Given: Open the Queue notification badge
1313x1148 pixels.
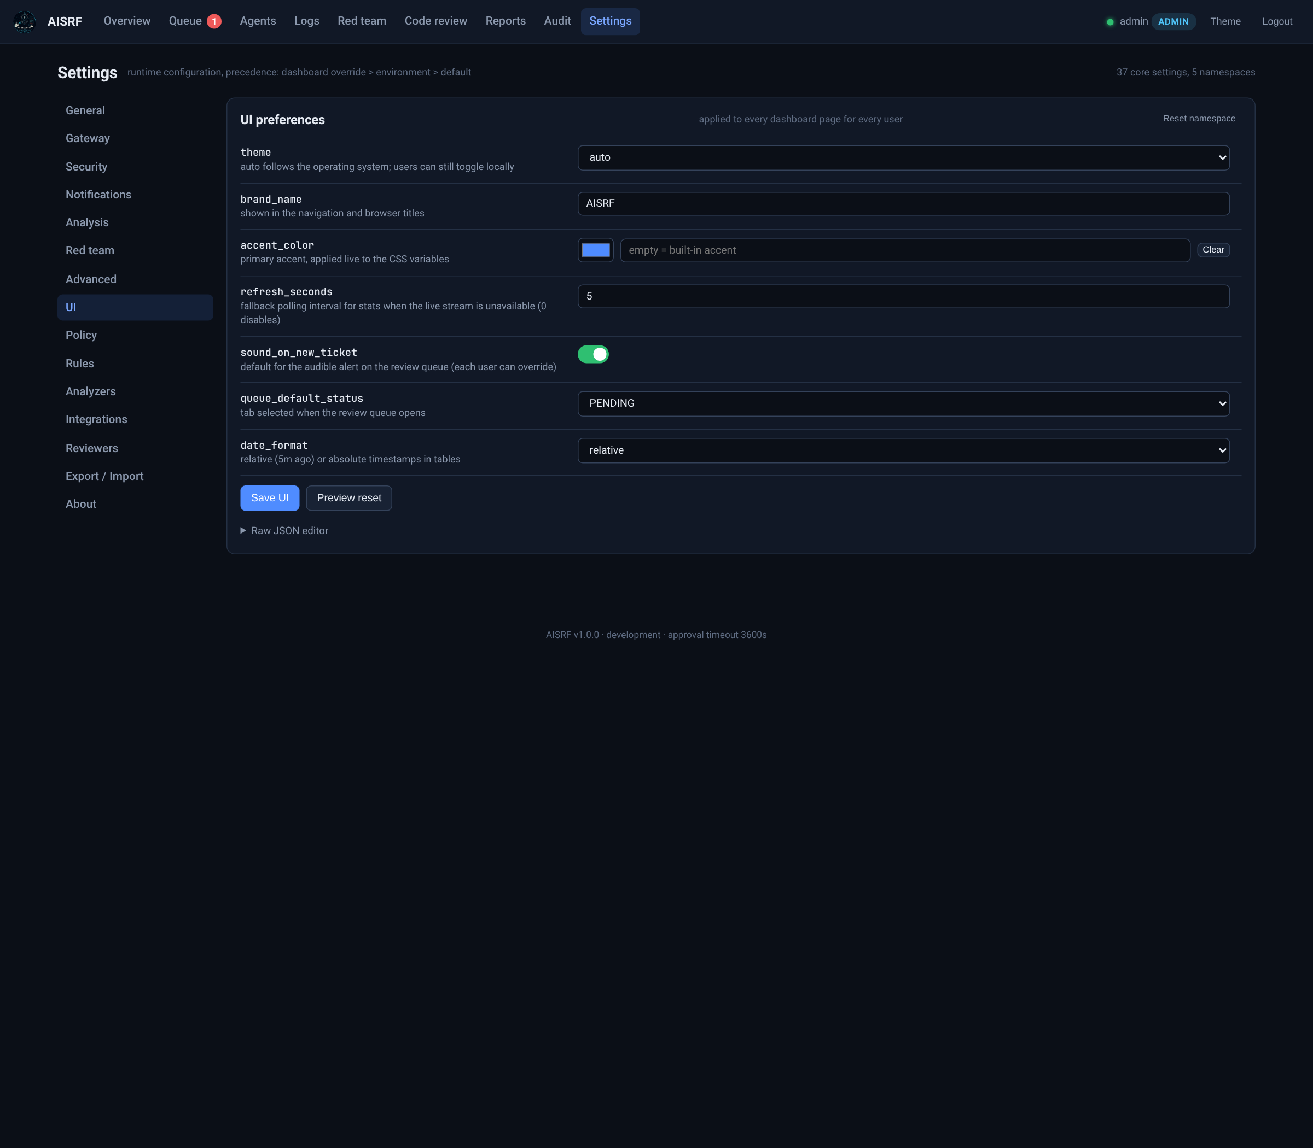Looking at the screenshot, I should [x=214, y=22].
